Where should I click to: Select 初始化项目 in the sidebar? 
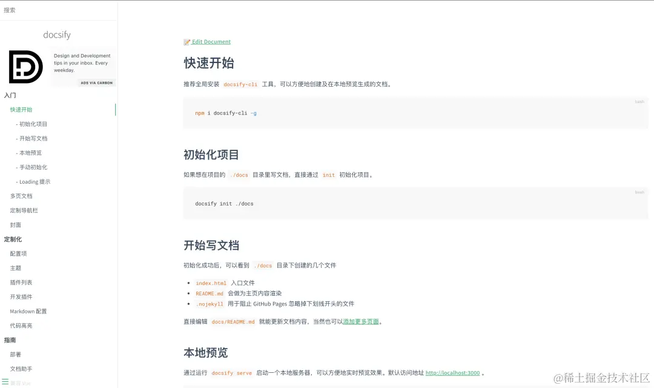point(33,124)
